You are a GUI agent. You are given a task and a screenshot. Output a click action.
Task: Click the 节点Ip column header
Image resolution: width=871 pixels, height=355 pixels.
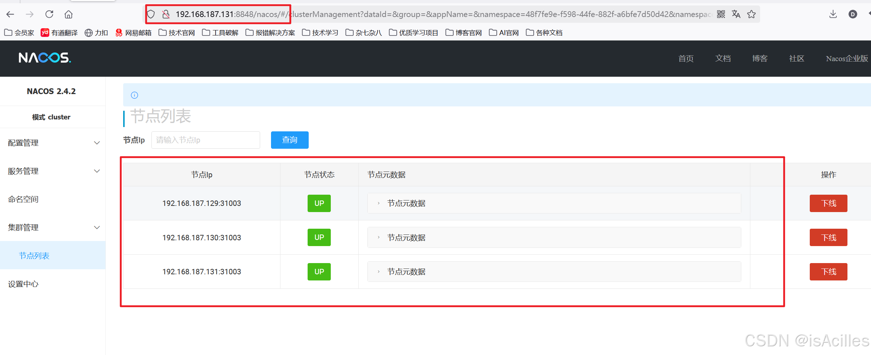click(x=202, y=175)
